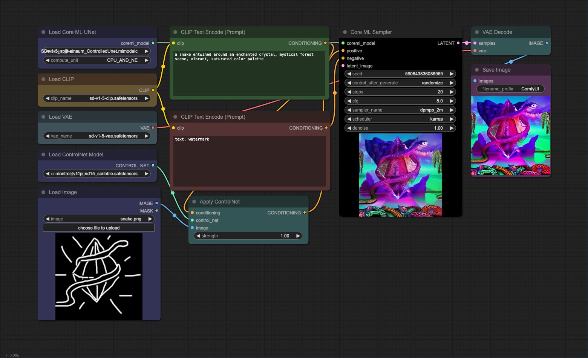
Task: Collapse the Save Image node dot
Action: pos(477,70)
